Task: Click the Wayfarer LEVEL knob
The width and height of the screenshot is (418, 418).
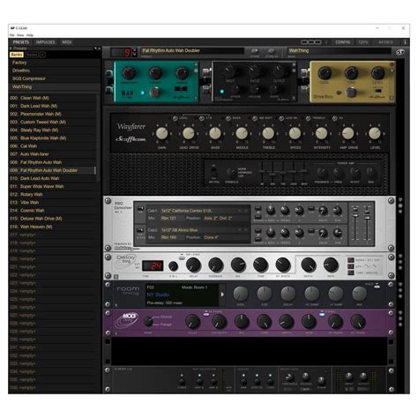Action: click(375, 133)
